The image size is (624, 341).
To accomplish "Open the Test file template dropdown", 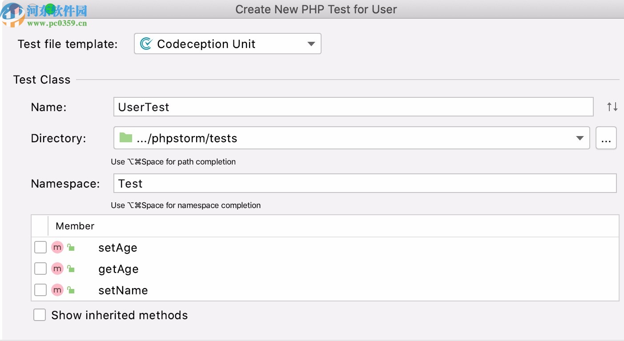I will point(310,44).
